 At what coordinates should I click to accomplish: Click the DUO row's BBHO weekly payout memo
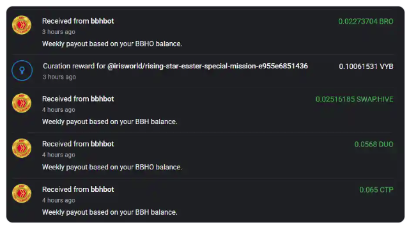click(x=112, y=168)
